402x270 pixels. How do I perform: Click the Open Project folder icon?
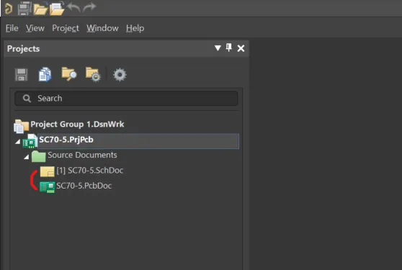[x=57, y=9]
